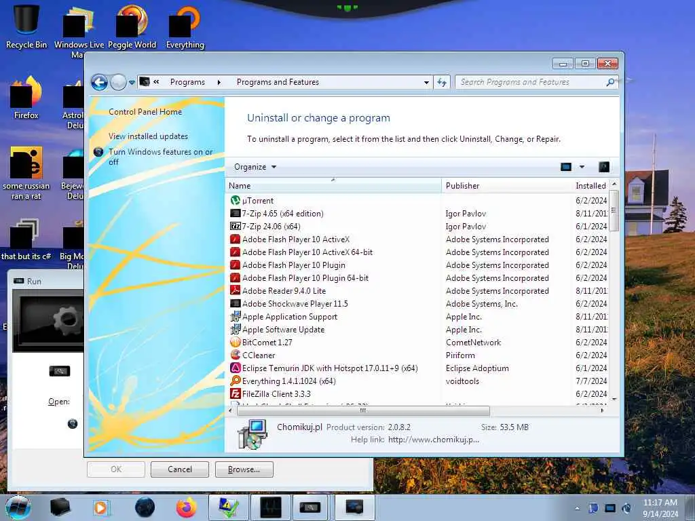Click the Adobe Flash Player 10 Plugin icon

click(x=236, y=265)
